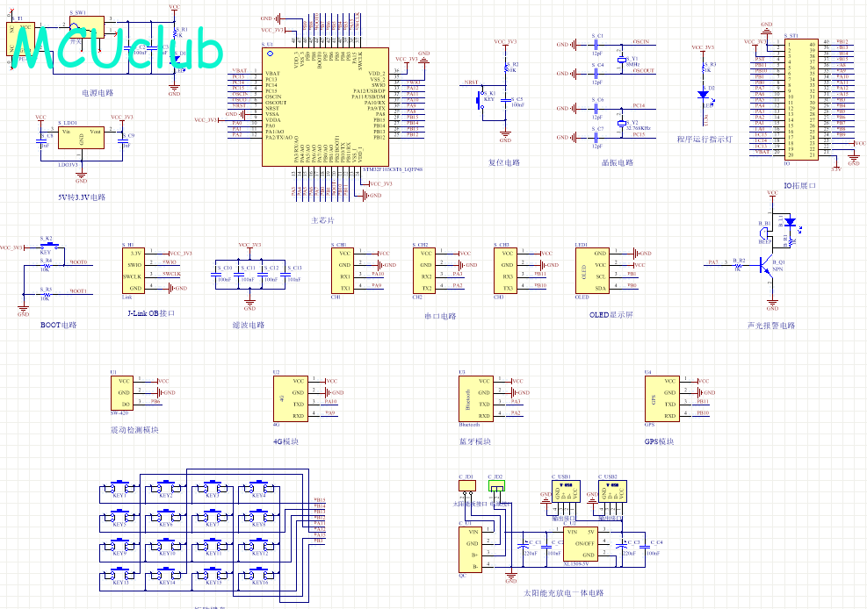The height and width of the screenshot is (609, 867).
Task: Click the "电源电路" section label
Action: (x=98, y=93)
